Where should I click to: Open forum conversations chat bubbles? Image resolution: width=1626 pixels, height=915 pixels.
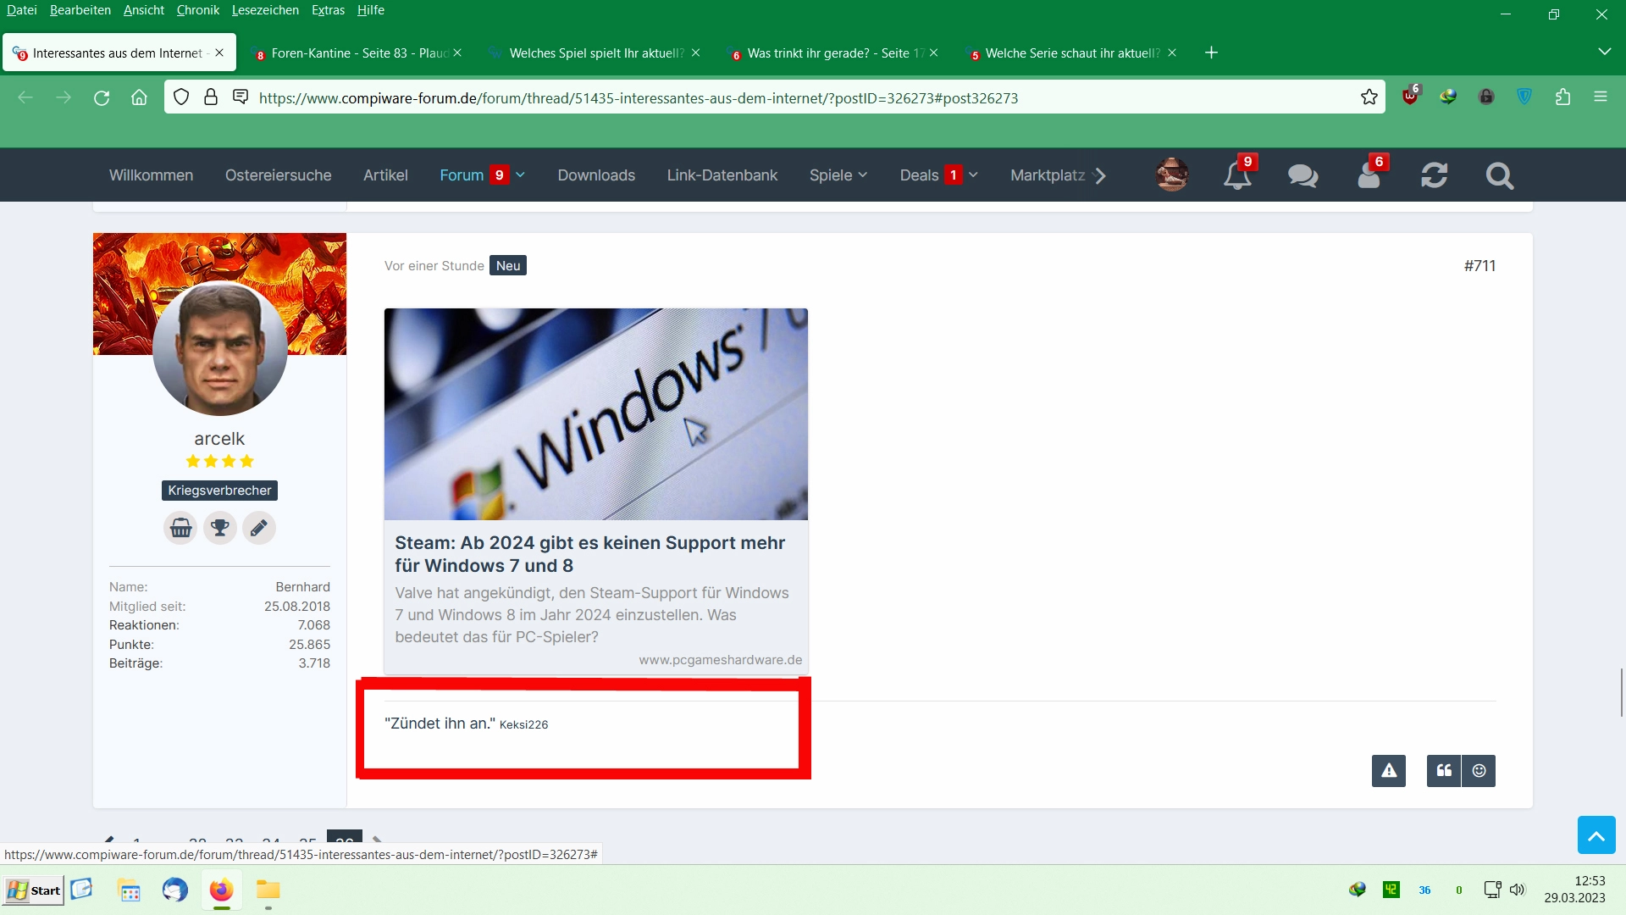pyautogui.click(x=1302, y=175)
